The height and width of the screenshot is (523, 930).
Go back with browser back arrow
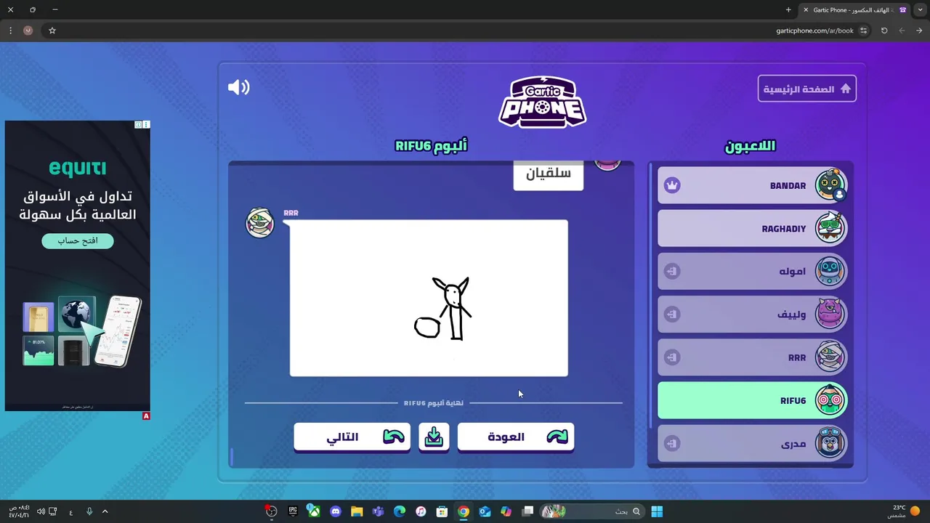919,31
